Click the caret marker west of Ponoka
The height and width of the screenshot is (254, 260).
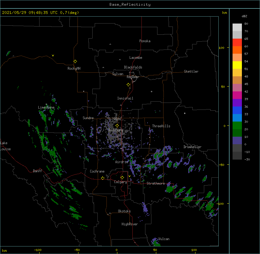coord(110,44)
